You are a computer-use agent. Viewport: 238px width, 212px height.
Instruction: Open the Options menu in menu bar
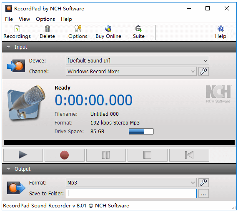(x=45, y=19)
